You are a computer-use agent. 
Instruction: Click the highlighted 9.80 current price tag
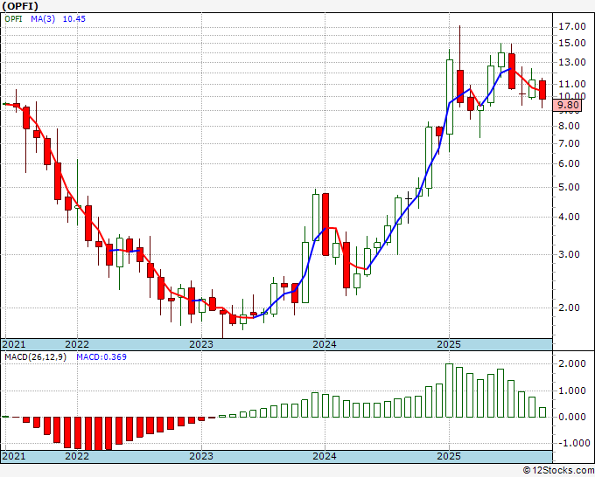[x=567, y=105]
